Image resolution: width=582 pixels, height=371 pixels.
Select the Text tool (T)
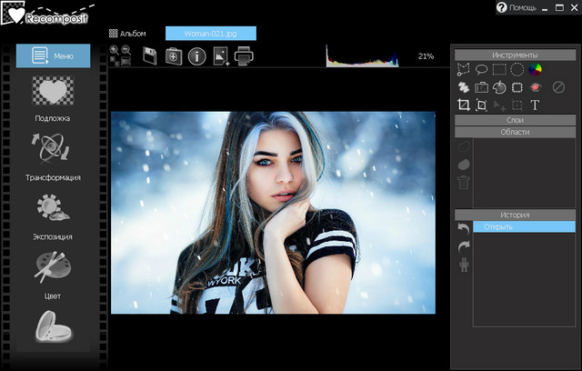pyautogui.click(x=535, y=105)
